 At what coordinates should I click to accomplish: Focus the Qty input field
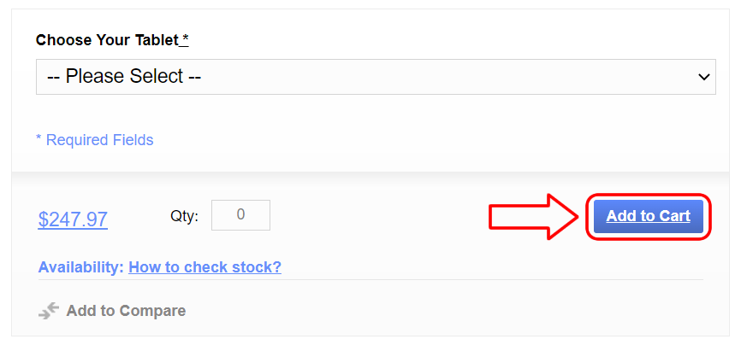click(x=240, y=215)
